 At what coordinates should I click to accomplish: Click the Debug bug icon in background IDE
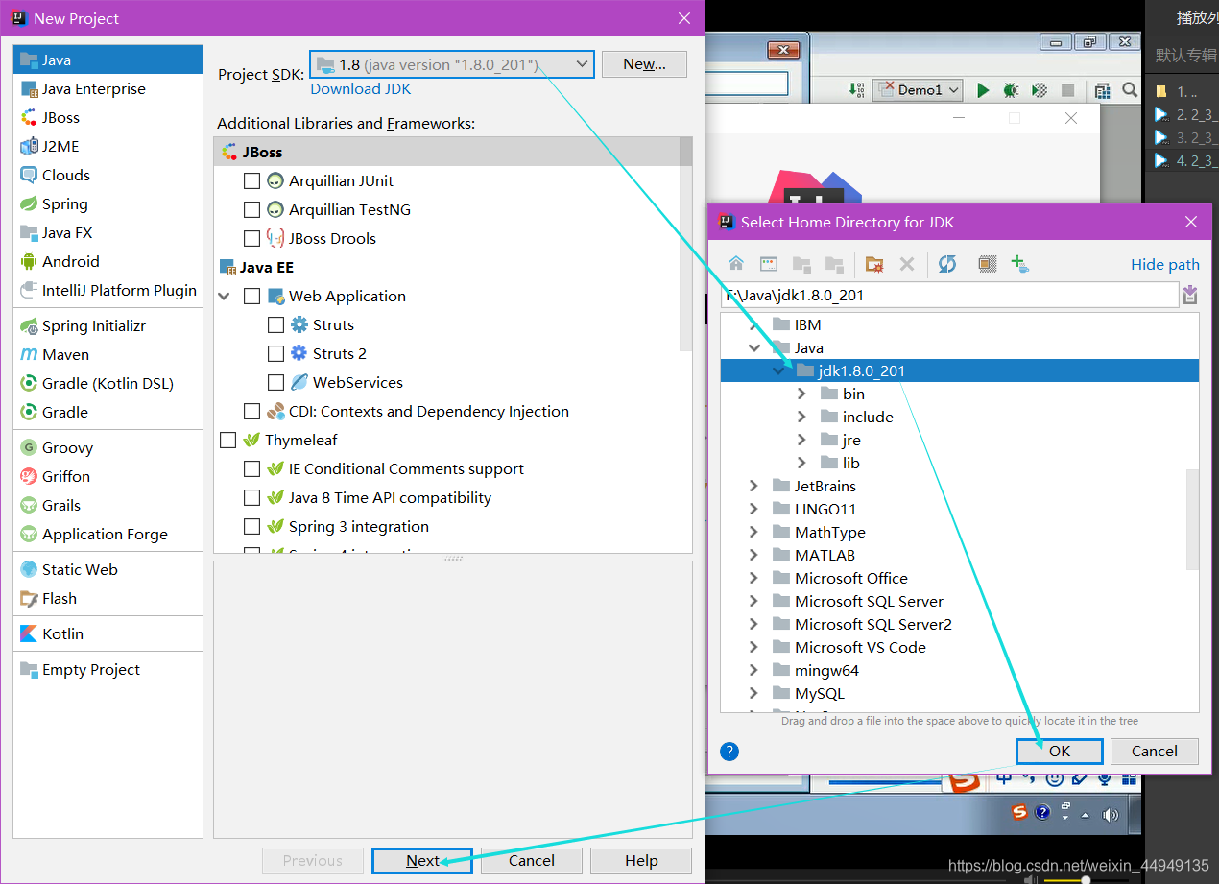point(1011,90)
